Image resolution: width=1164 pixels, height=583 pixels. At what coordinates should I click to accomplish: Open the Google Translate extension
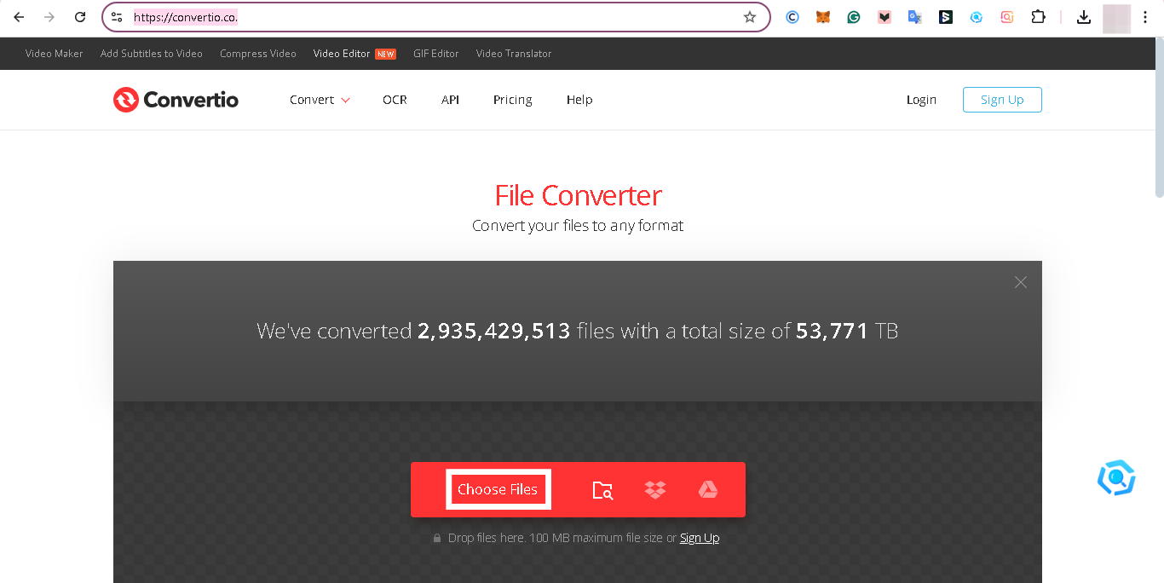[915, 17]
